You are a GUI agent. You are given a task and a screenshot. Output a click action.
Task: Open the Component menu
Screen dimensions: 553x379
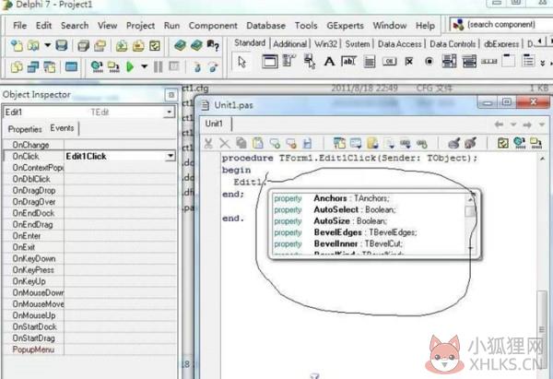point(213,26)
